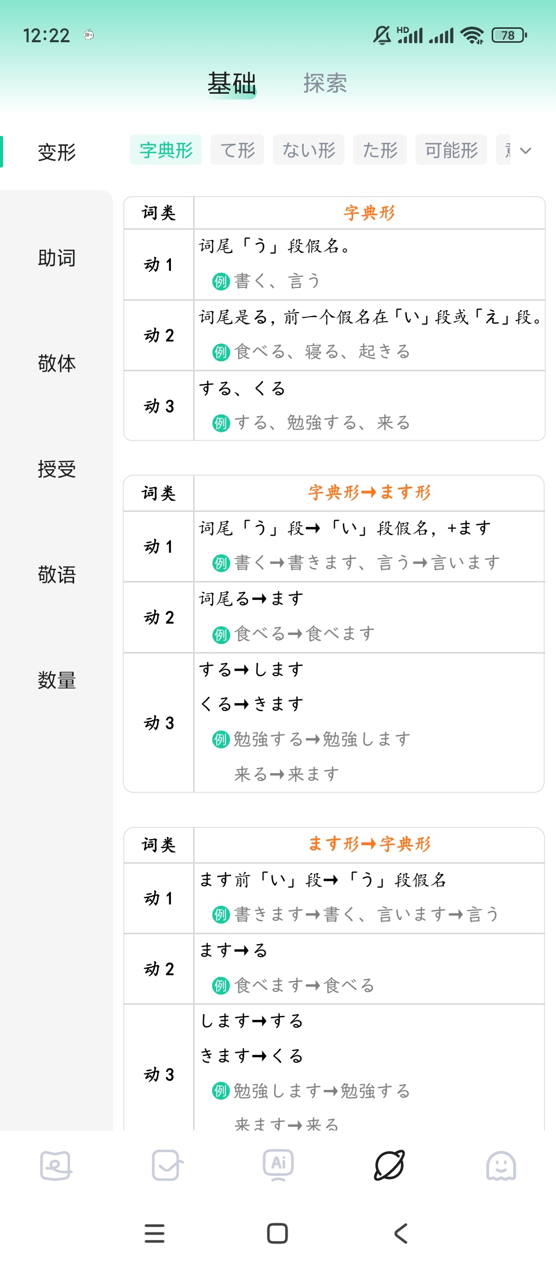This screenshot has width=556, height=1267.
Task: Open the AI chat icon
Action: point(278,1164)
